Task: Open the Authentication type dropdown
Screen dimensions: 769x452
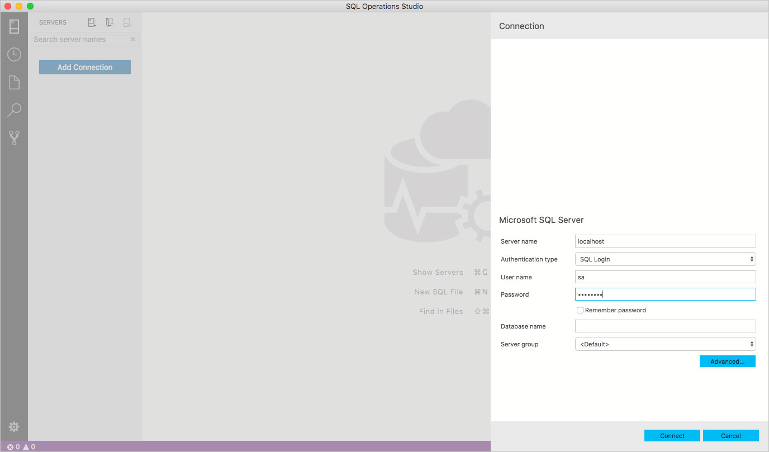Action: coord(665,259)
